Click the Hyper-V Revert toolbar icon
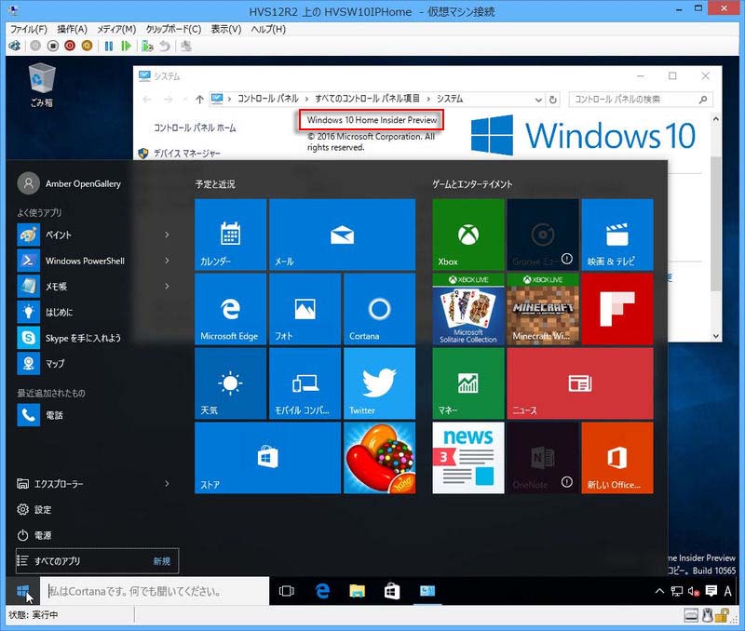 pos(165,46)
